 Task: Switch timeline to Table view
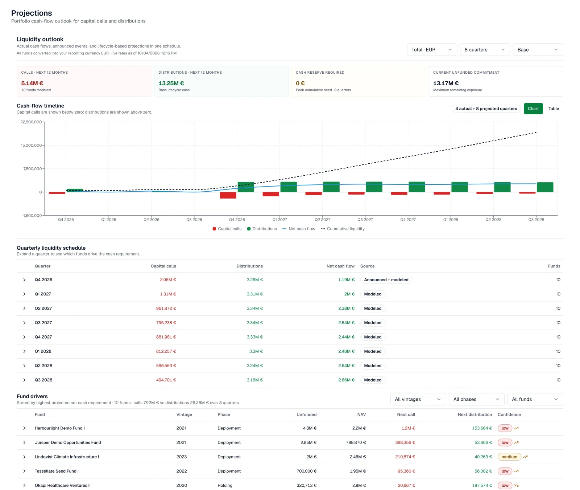(554, 109)
